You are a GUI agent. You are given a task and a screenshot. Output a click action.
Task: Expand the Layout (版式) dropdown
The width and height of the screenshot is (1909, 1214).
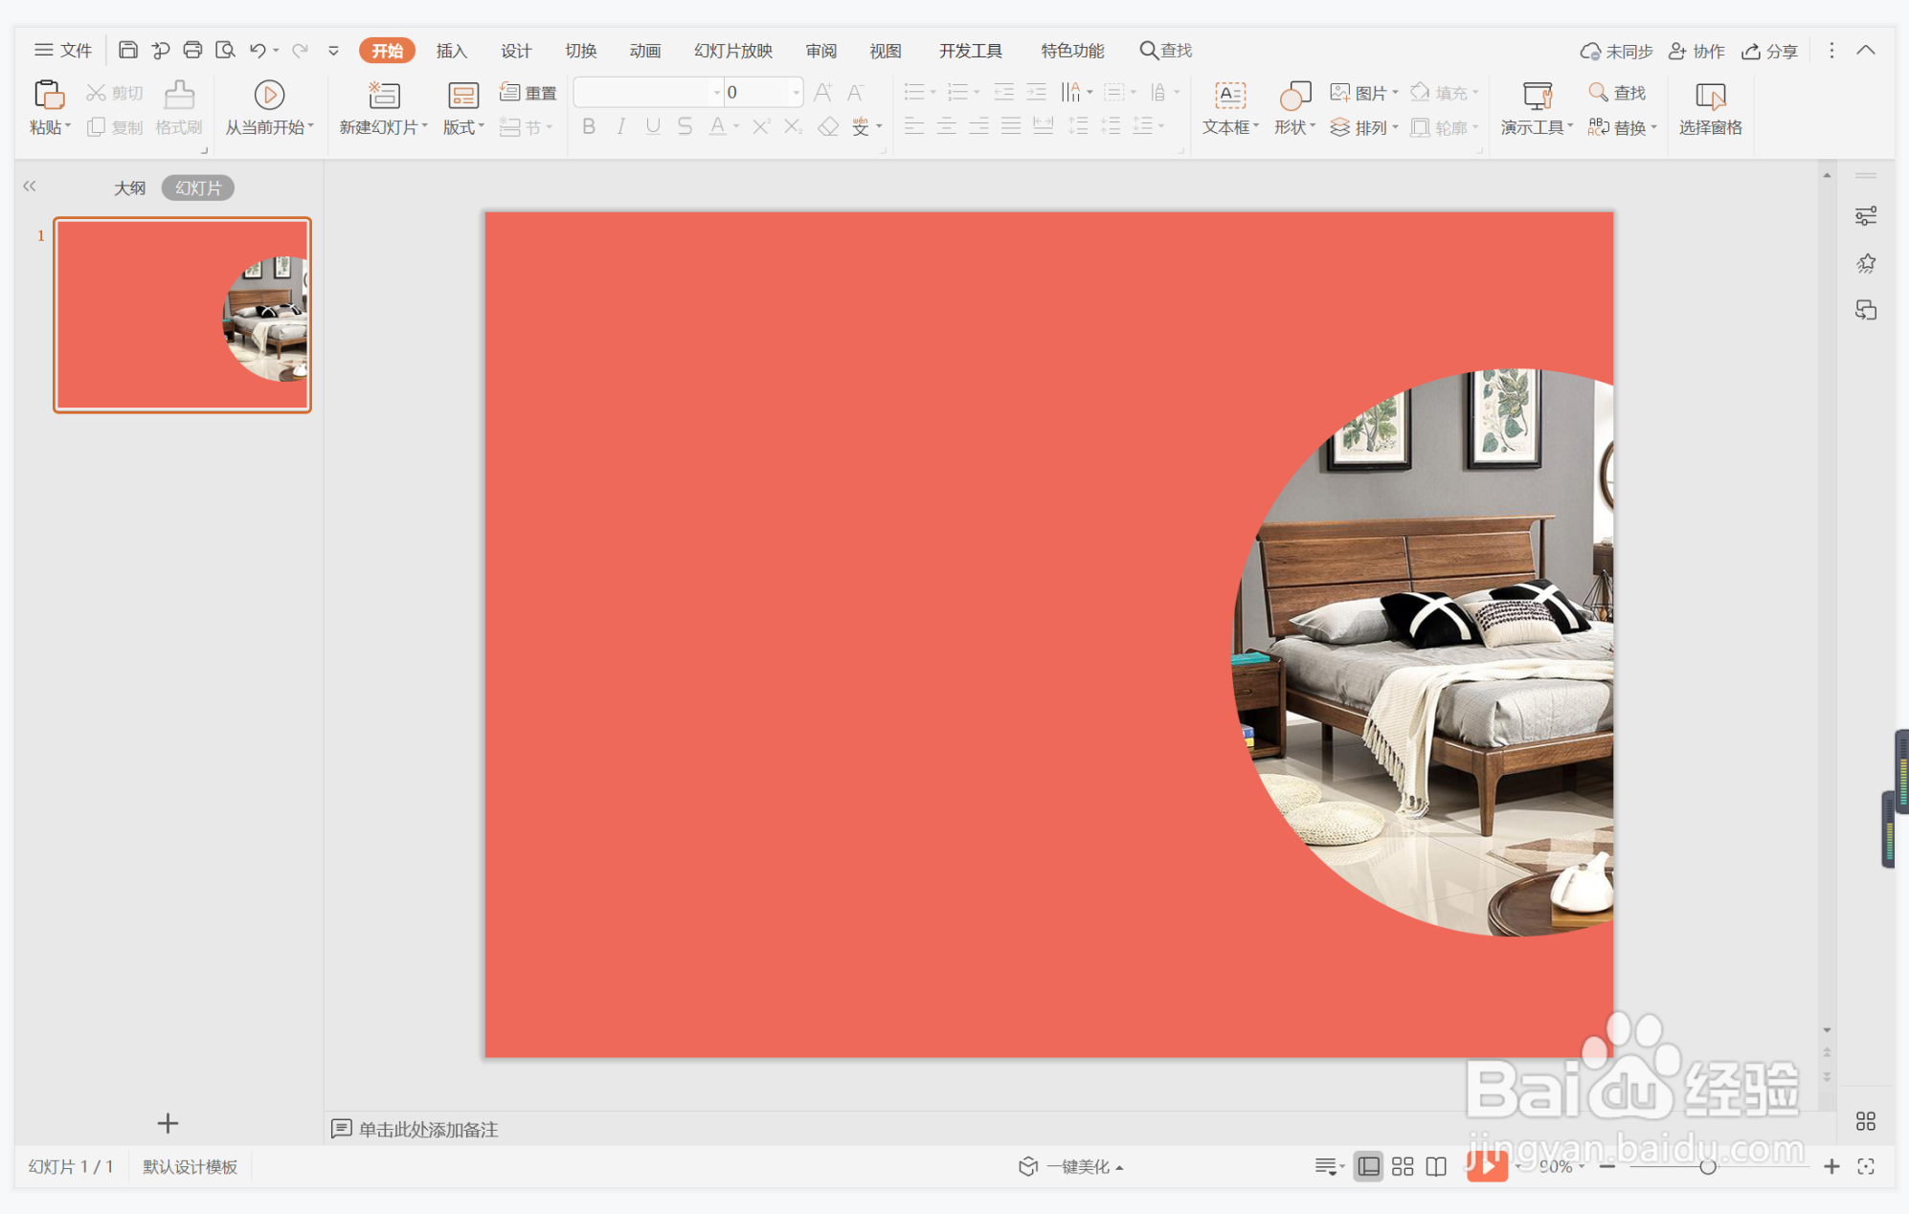coord(463,127)
